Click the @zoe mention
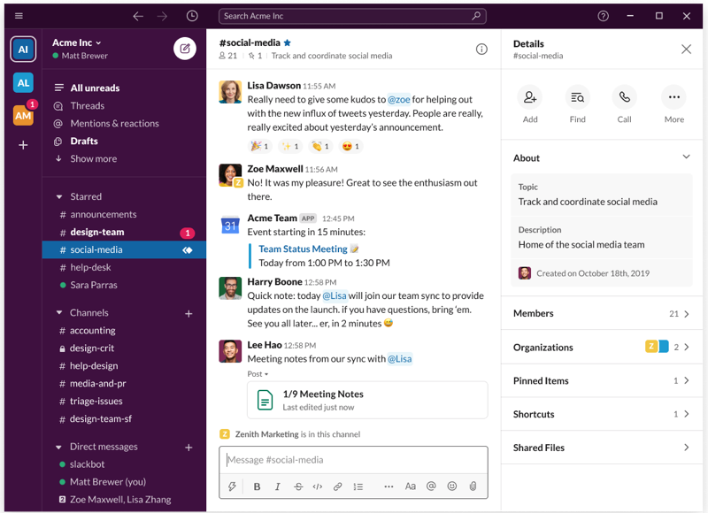Screen dimensions: 708x513 click(399, 99)
